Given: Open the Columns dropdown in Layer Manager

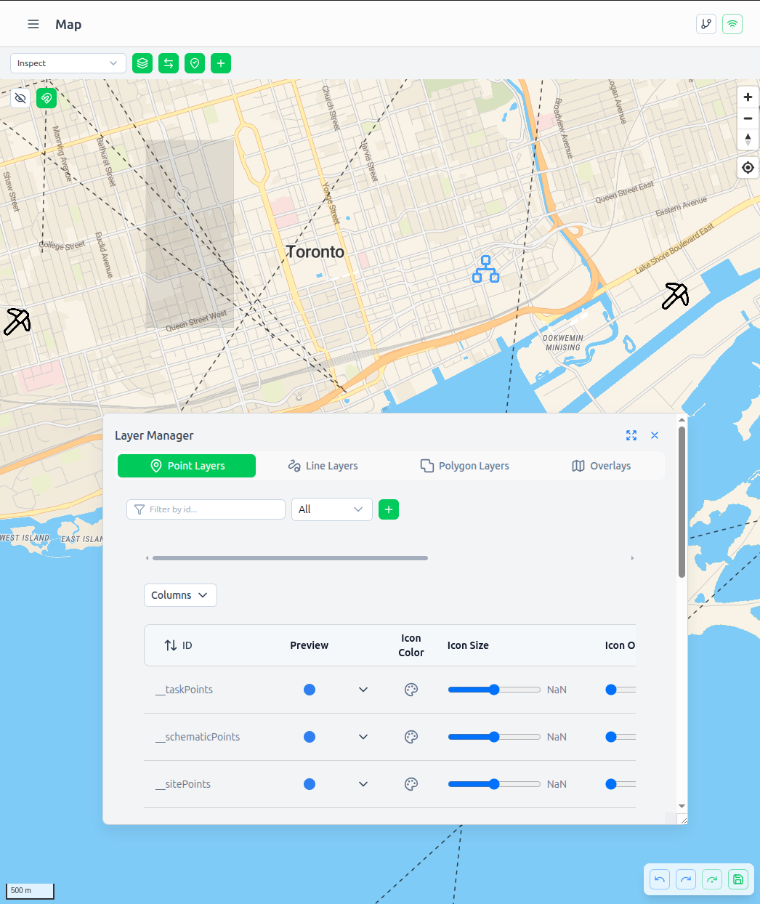Looking at the screenshot, I should tap(180, 594).
